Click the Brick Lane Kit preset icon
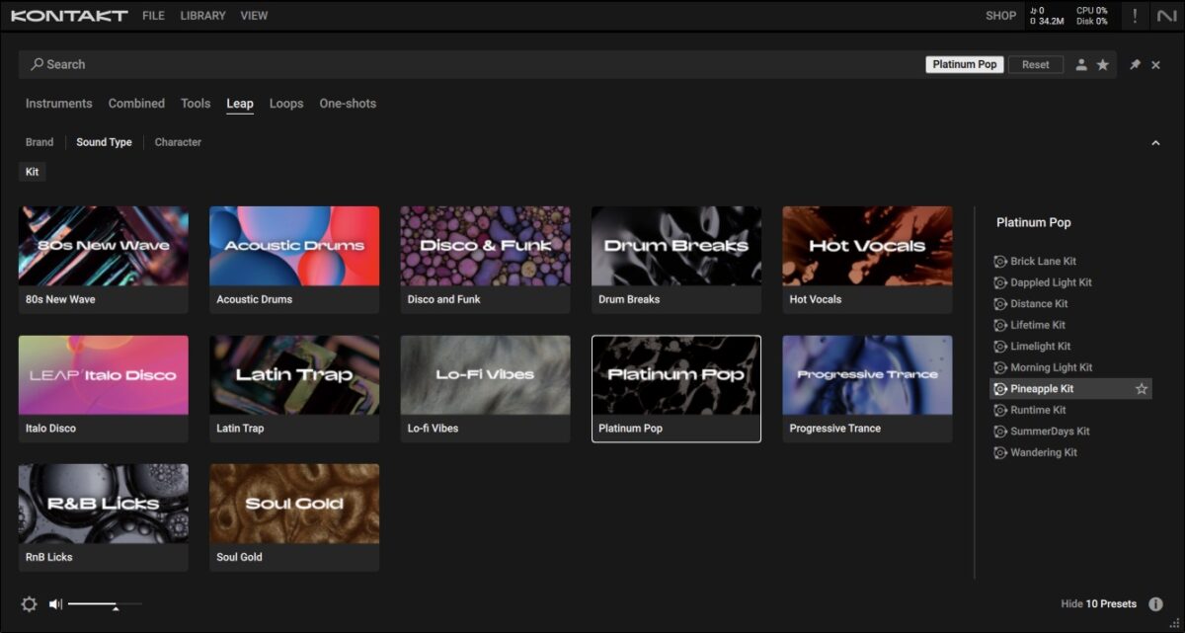 click(x=1000, y=262)
